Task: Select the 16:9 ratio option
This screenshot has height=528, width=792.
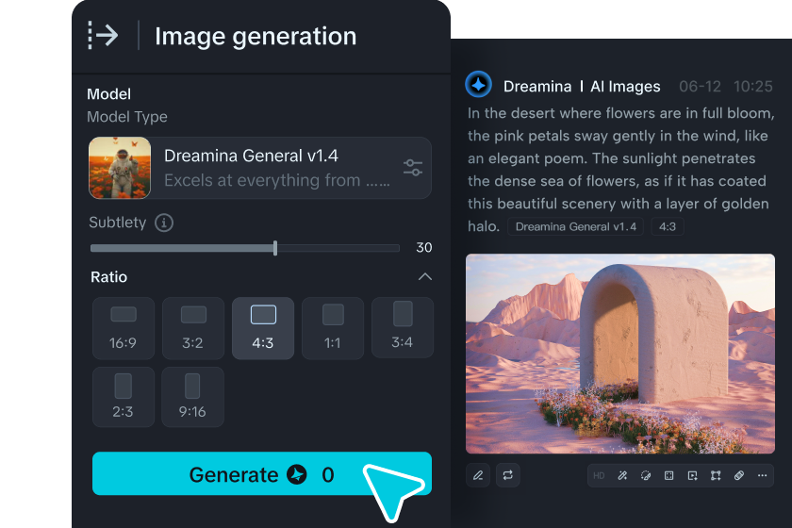Action: pyautogui.click(x=124, y=328)
